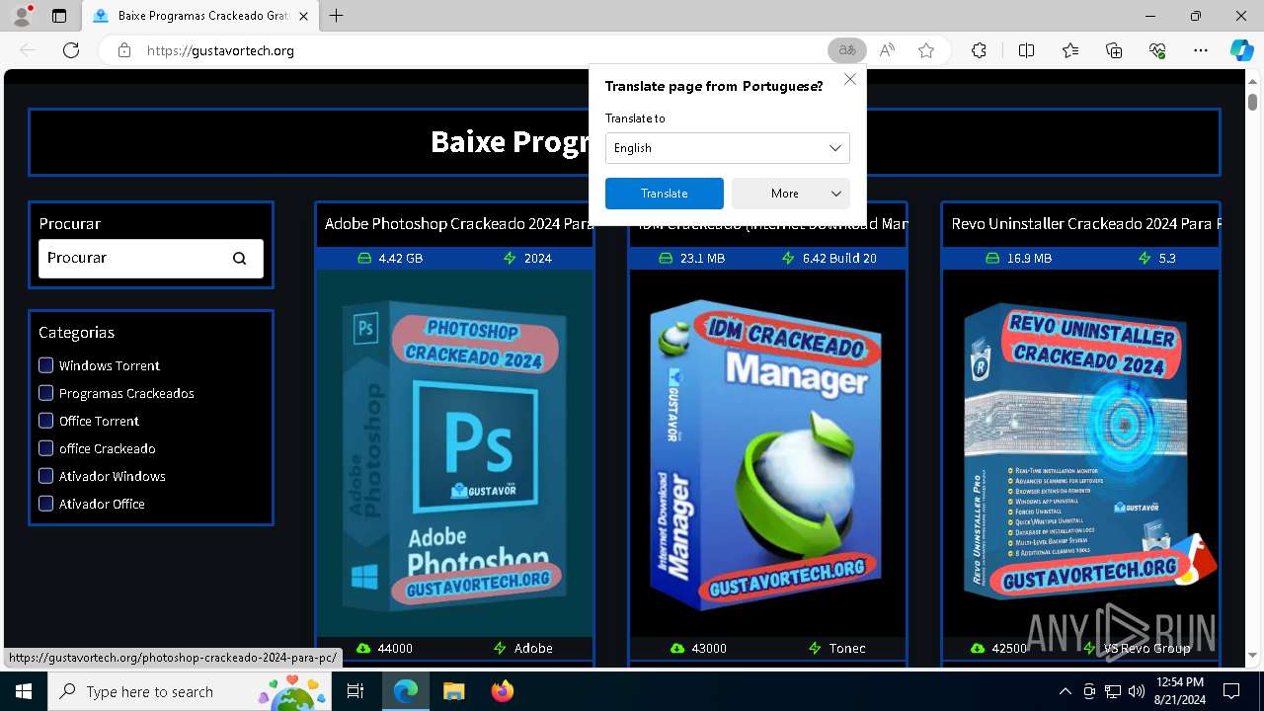This screenshot has height=711, width=1264.
Task: Open a new browser tab
Action: (x=336, y=16)
